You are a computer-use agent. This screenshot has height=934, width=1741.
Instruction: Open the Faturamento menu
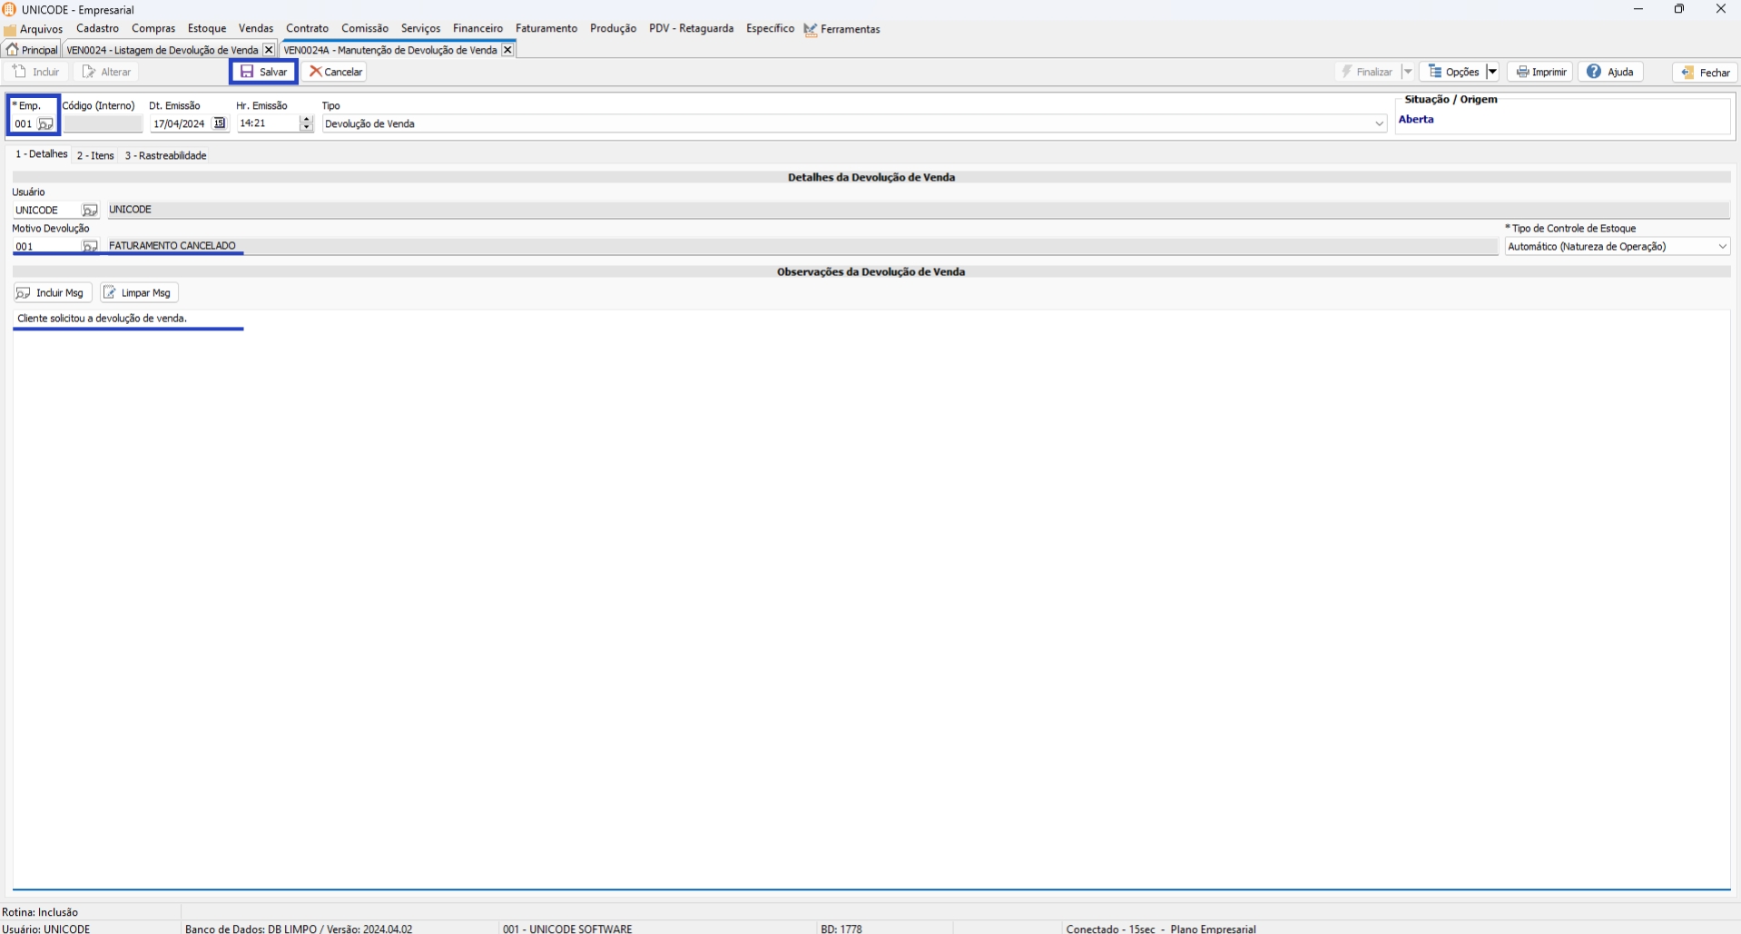pyautogui.click(x=546, y=29)
